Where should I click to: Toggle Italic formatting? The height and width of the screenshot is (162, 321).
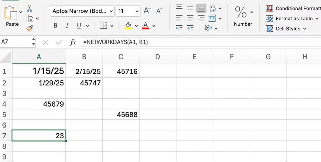[67, 25]
